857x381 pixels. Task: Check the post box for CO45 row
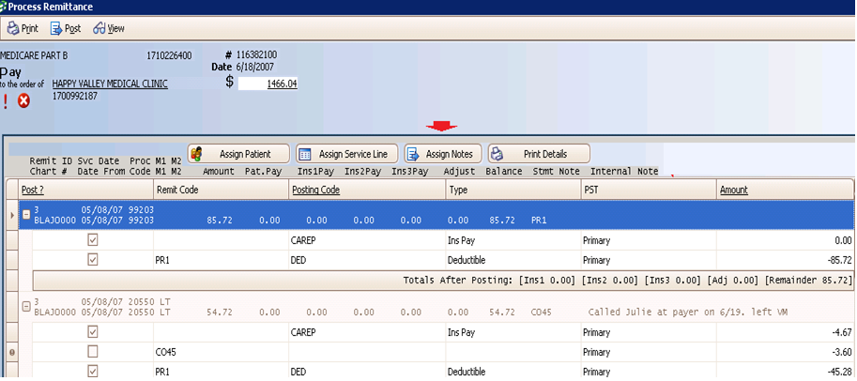(93, 352)
